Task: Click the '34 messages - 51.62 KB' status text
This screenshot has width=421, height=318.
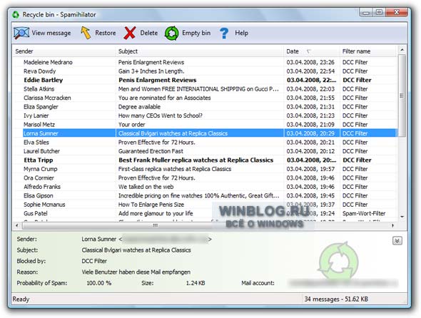Action: click(336, 299)
